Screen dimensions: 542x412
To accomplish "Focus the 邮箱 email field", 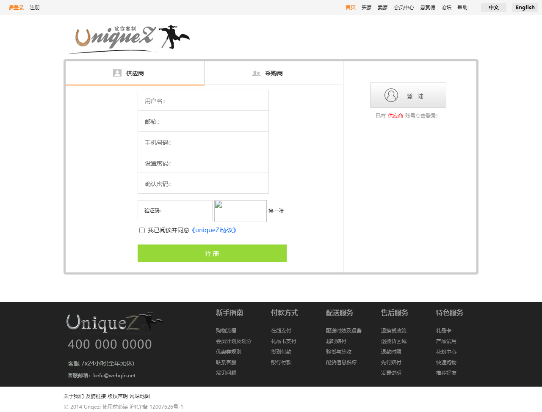I will coord(203,121).
